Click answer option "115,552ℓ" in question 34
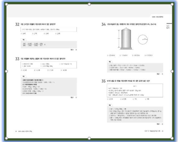The image size is (178, 142). pos(148,56)
